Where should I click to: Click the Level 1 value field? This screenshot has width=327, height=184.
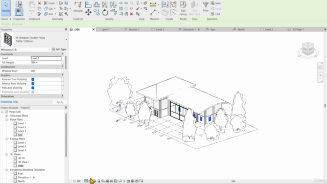click(x=46, y=58)
